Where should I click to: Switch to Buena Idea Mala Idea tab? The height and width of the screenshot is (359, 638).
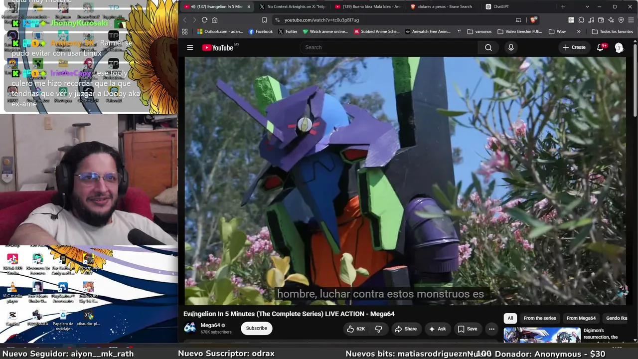click(368, 6)
